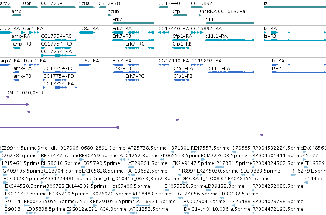Click the lz-PA protein feature
The width and height of the screenshot is (326, 215).
pyautogui.click(x=299, y=65)
